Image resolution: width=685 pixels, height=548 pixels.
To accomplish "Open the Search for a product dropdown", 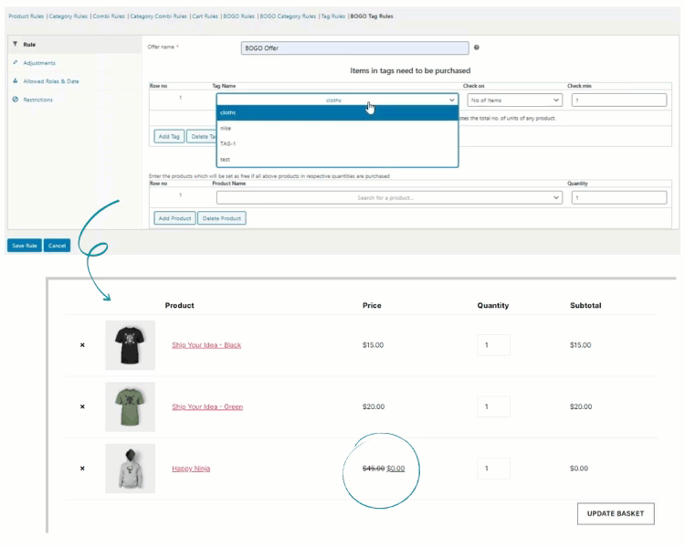I will [x=389, y=197].
